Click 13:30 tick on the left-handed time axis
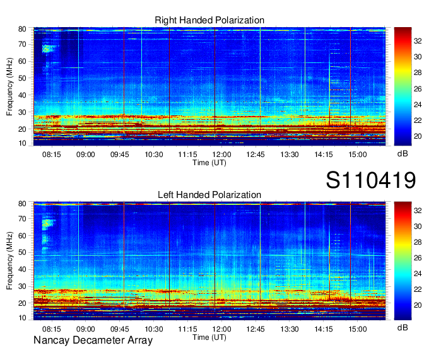The height and width of the screenshot is (348, 429). [290, 329]
